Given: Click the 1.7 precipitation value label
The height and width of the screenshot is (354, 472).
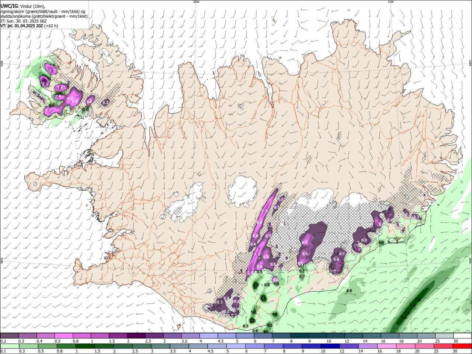Looking at the screenshot, I should coord(52,71).
